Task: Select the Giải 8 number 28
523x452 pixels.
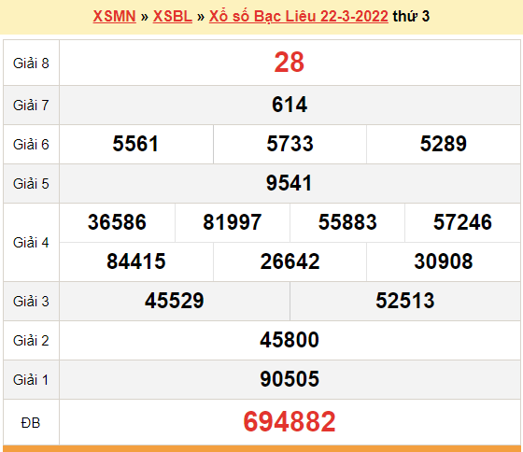Action: [290, 63]
